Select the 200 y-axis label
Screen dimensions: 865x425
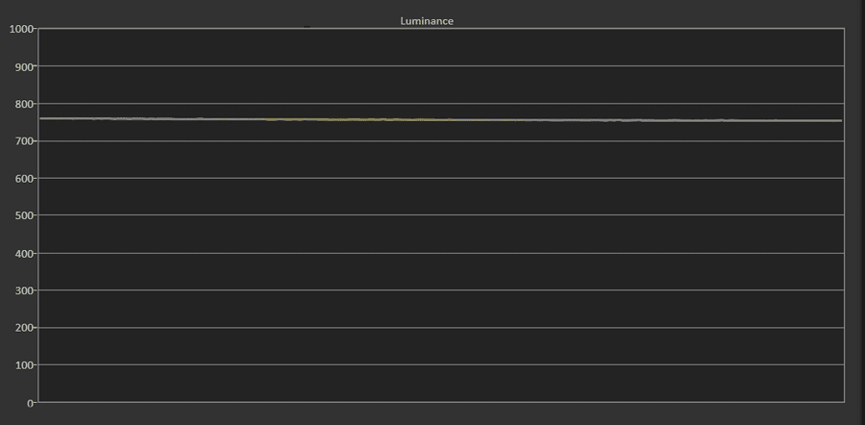(25, 328)
